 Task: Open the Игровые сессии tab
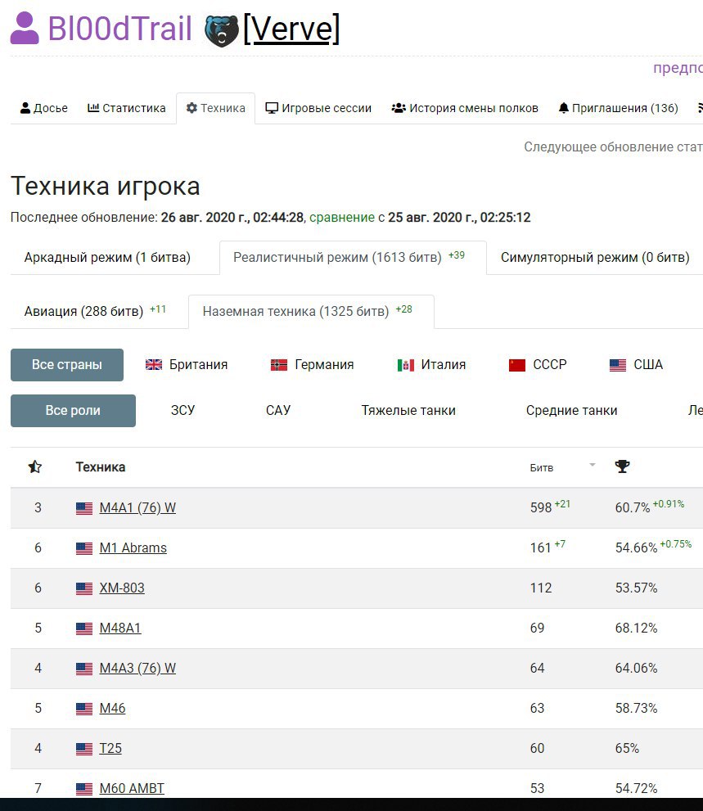[x=318, y=108]
